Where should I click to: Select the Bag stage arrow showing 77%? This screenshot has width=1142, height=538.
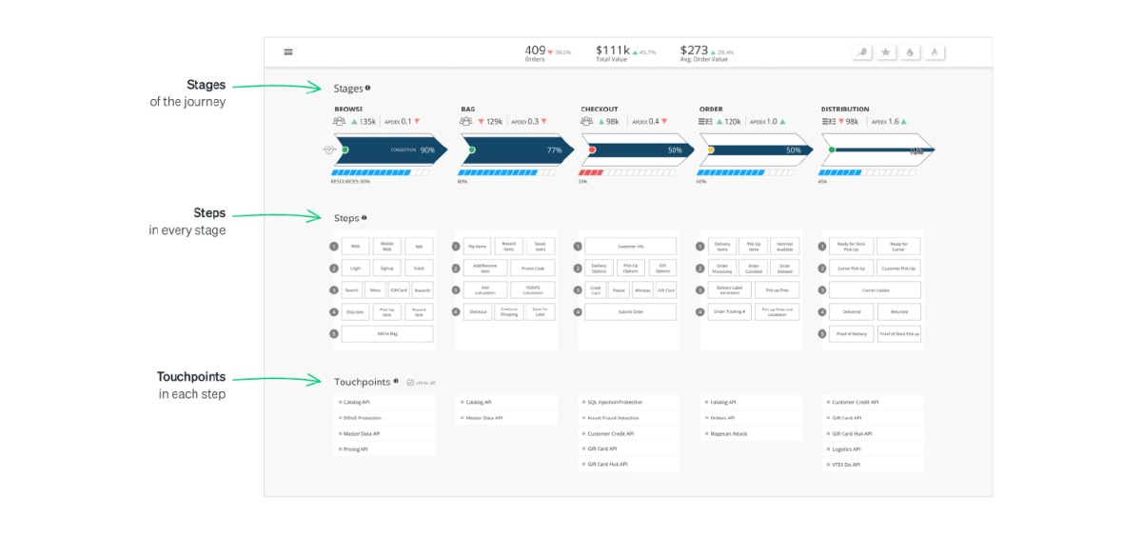[514, 149]
